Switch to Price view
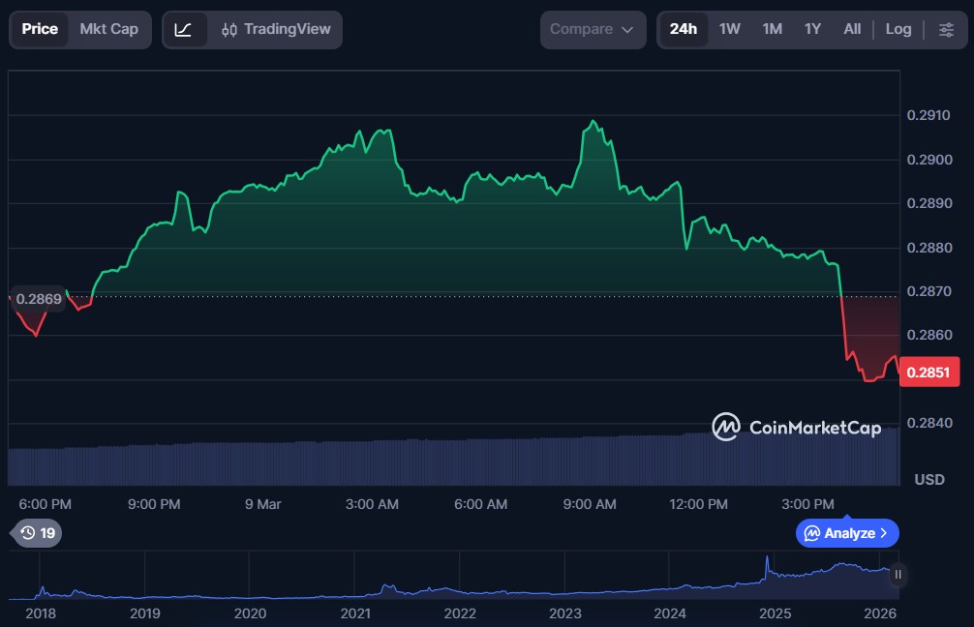Viewport: 974px width, 627px height. point(40,30)
